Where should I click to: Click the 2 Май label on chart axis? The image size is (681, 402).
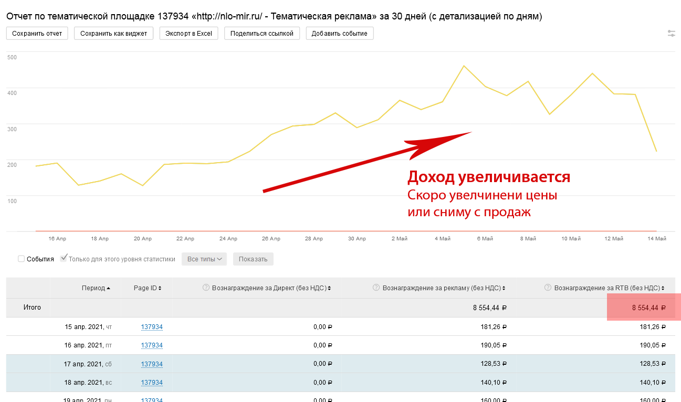400,239
